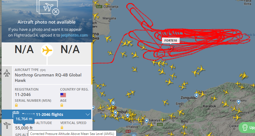This screenshot has width=255, height=136.
Task: Select the airport pin near Zonguldak
Action: [x=196, y=95]
